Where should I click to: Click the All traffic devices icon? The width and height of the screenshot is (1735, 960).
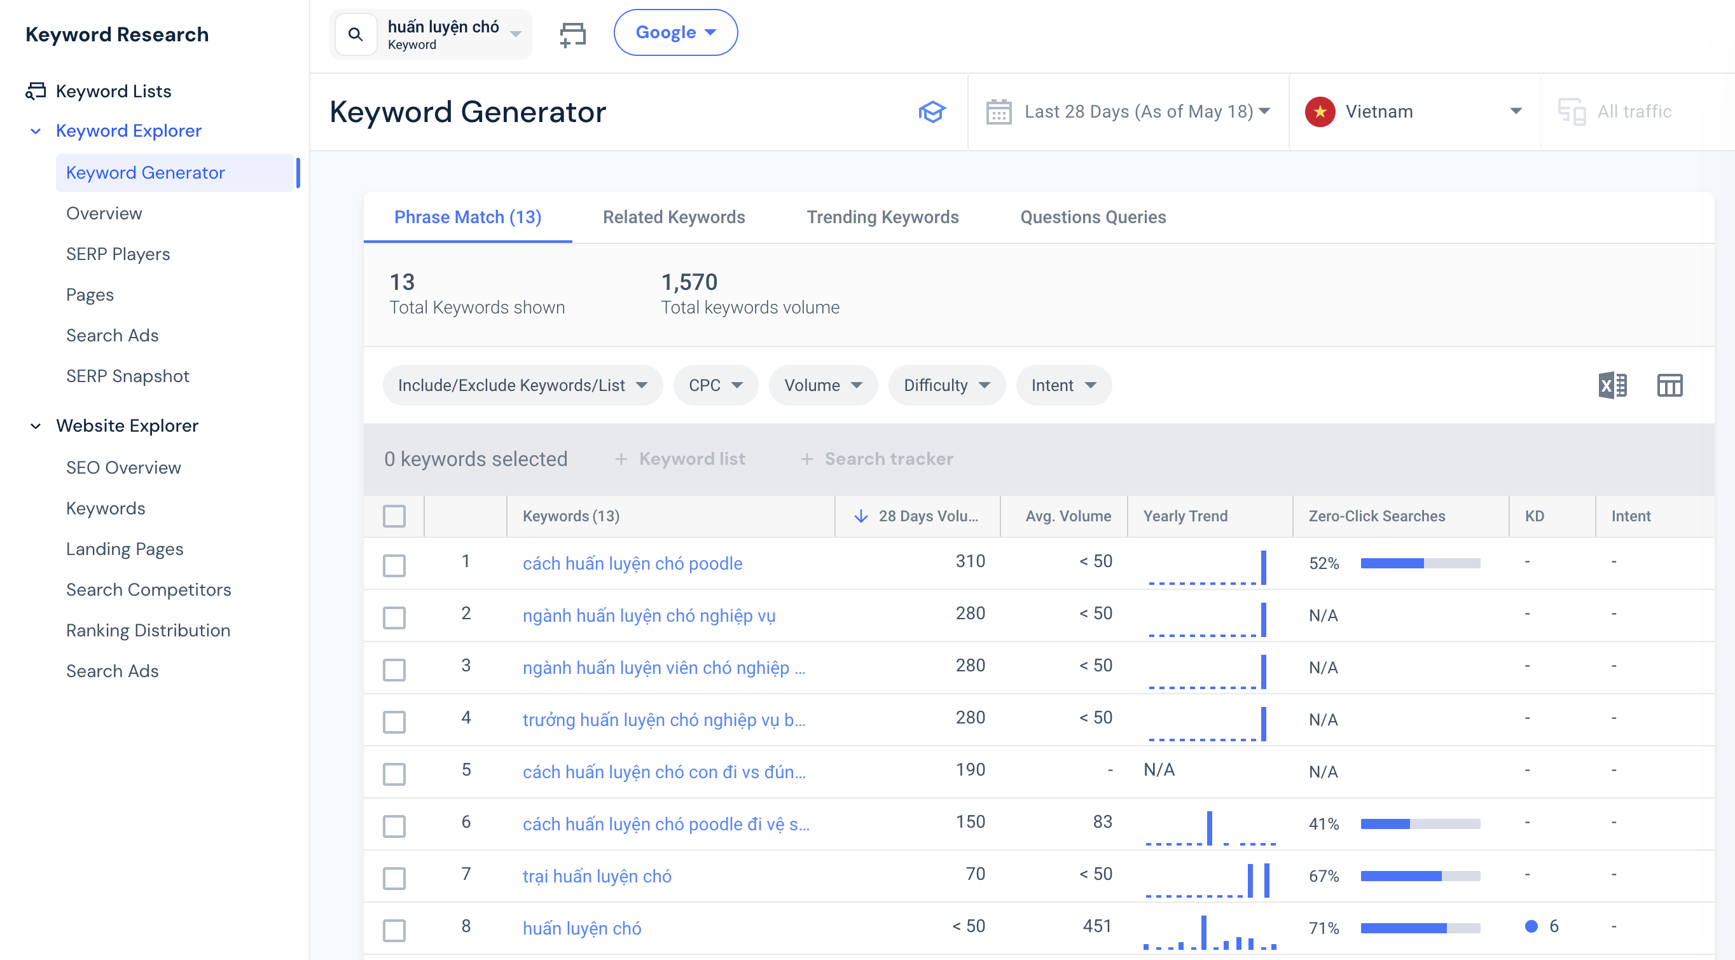(1572, 112)
